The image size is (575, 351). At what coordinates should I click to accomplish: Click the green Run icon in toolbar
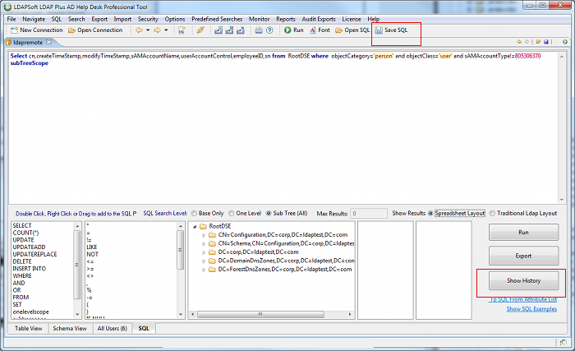point(293,30)
